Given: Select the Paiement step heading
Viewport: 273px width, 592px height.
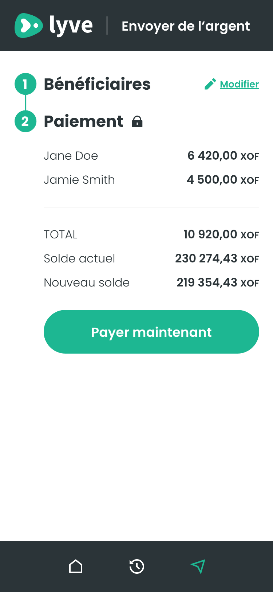Looking at the screenshot, I should pos(83,121).
